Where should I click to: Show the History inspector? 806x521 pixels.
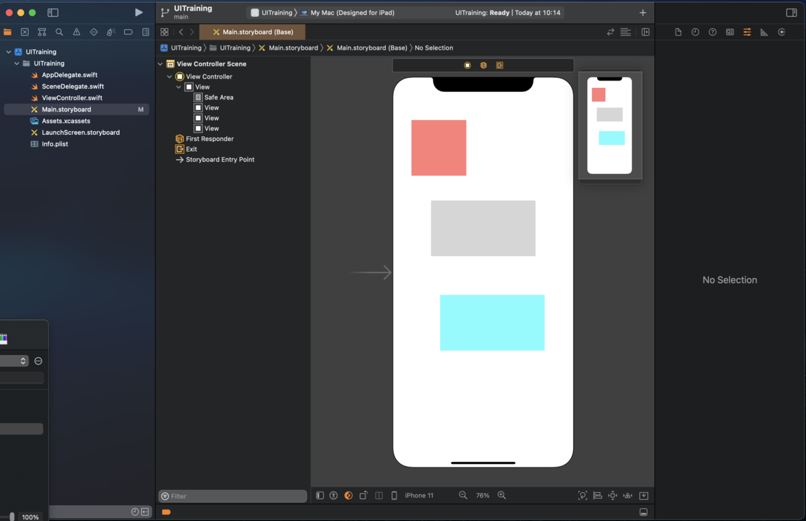695,32
